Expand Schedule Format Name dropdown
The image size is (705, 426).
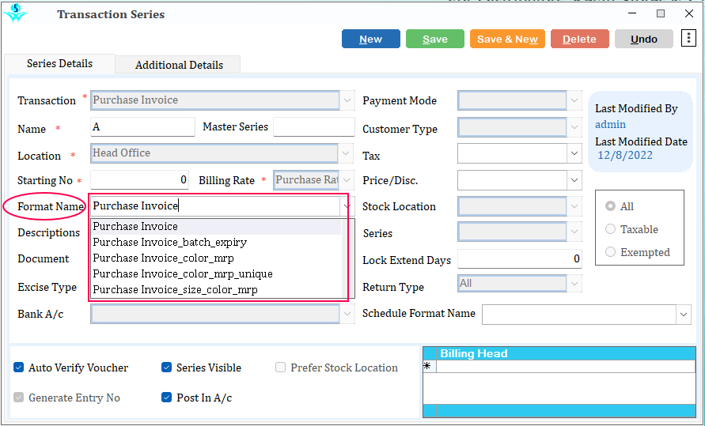point(684,315)
